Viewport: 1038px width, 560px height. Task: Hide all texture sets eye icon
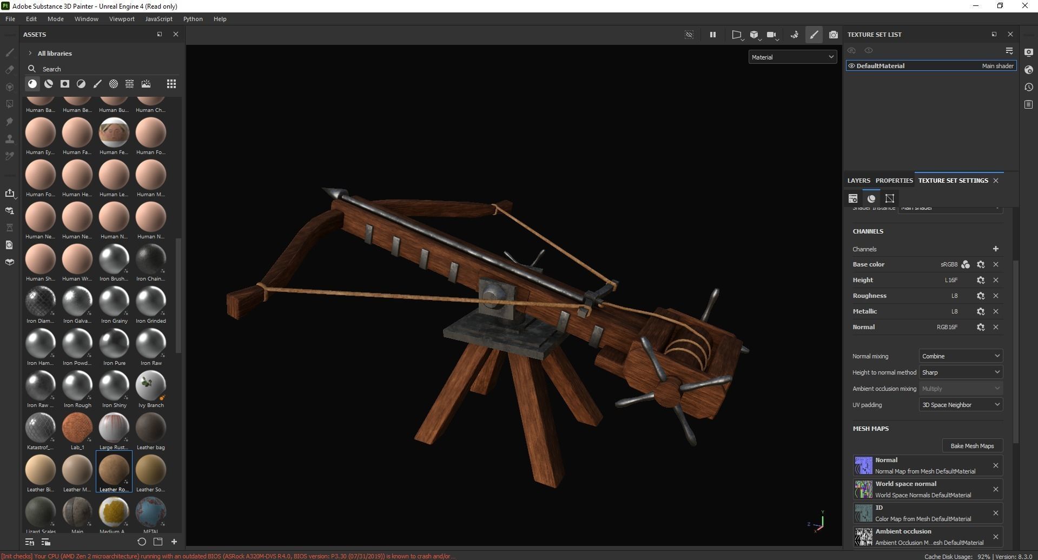click(x=852, y=50)
